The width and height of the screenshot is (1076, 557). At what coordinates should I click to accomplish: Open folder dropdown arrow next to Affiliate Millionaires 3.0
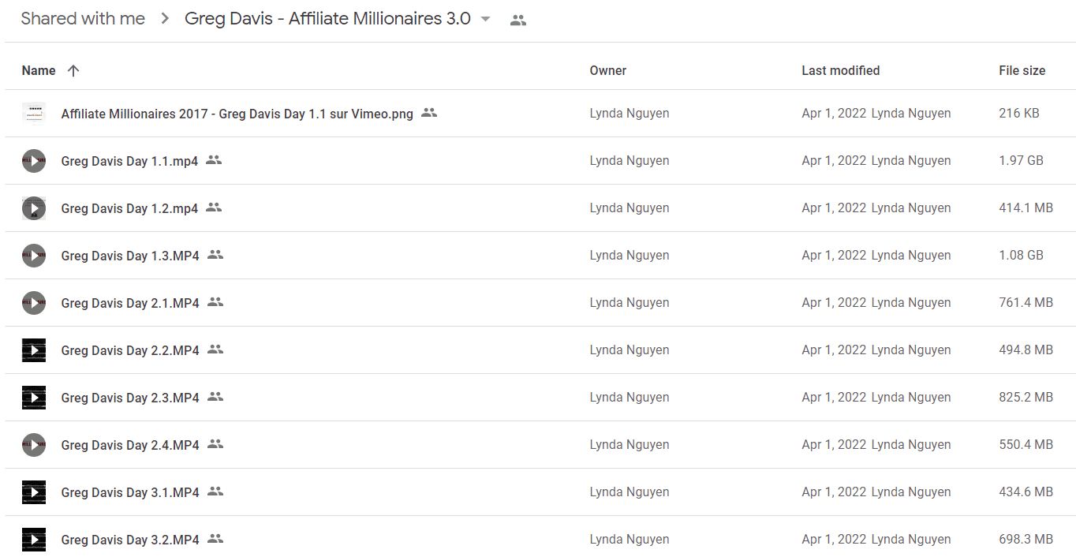[x=485, y=19]
